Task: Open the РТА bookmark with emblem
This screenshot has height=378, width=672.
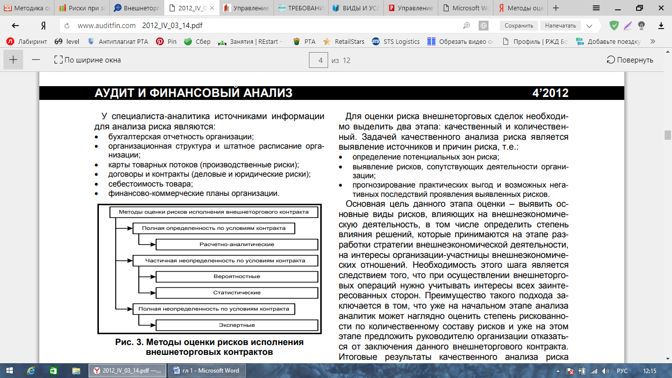Action: [x=304, y=42]
